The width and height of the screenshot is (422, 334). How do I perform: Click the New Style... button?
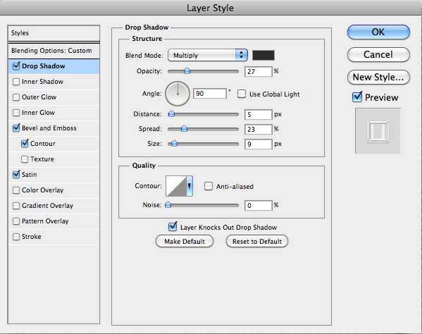(378, 78)
